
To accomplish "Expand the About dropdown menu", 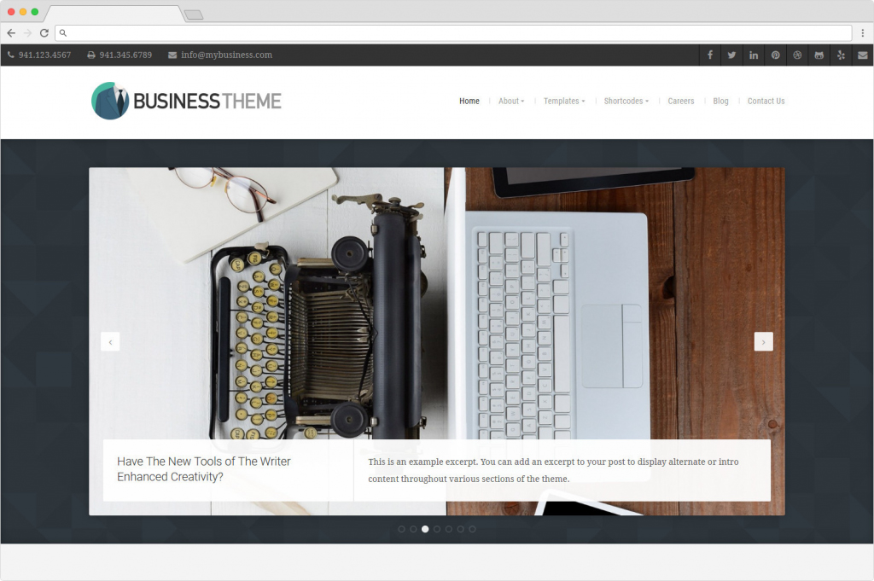I will click(x=511, y=101).
